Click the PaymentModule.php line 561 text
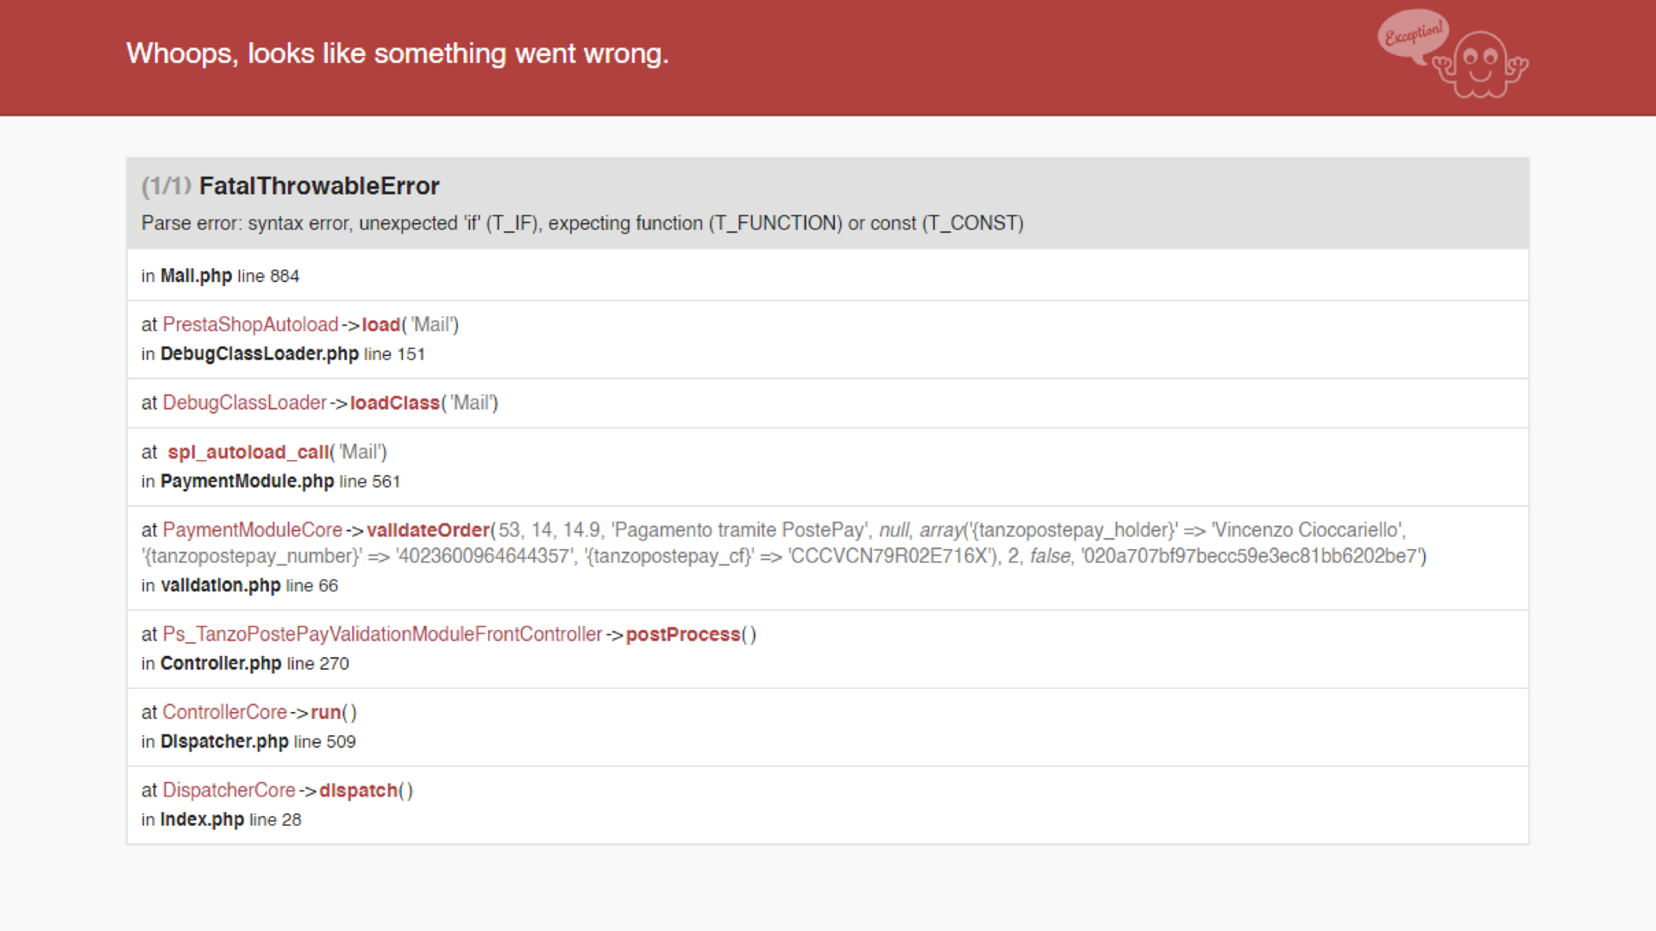This screenshot has height=931, width=1656. (271, 482)
